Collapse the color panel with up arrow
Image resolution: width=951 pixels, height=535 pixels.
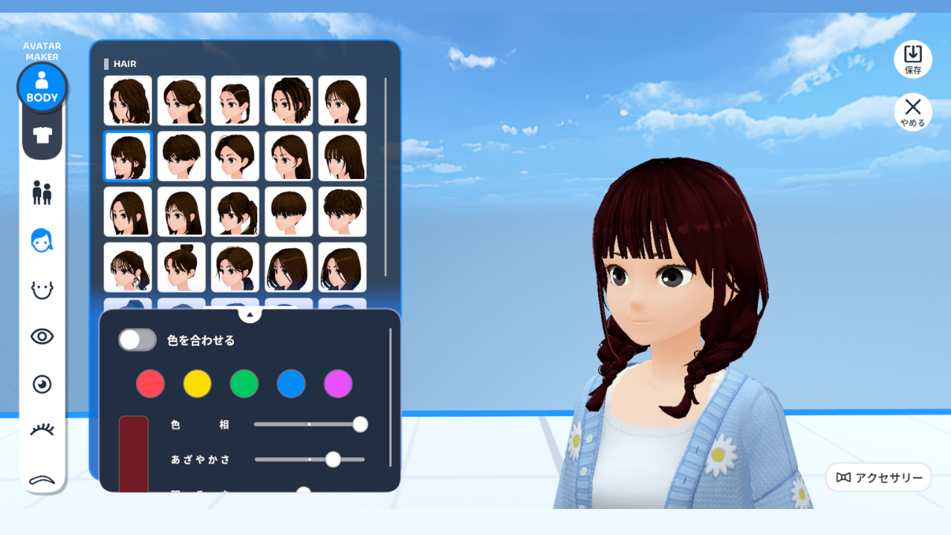[250, 314]
